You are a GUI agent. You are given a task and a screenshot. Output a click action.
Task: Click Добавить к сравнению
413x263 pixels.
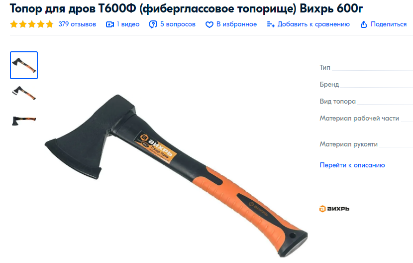pos(313,24)
